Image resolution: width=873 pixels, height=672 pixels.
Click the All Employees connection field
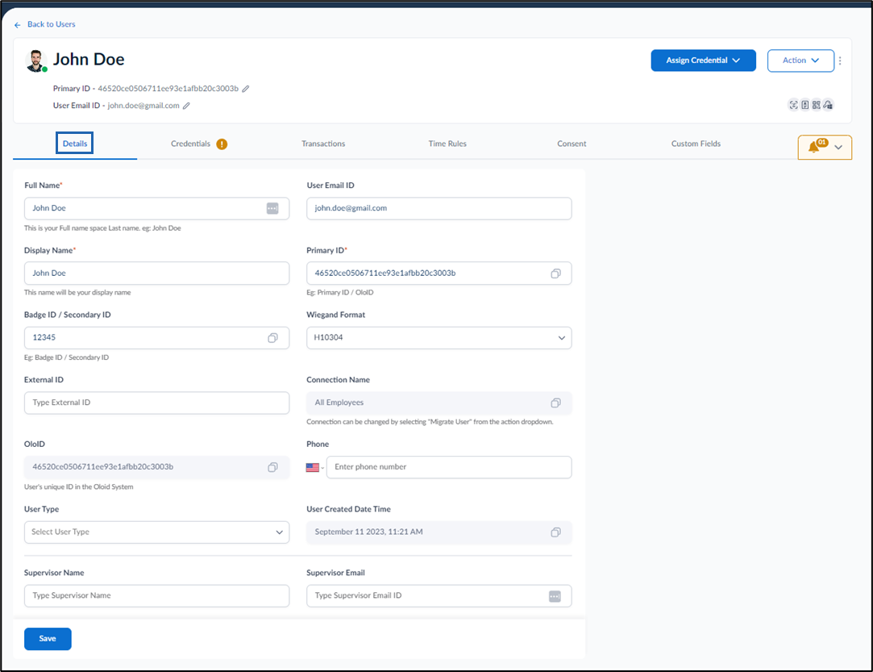(439, 403)
